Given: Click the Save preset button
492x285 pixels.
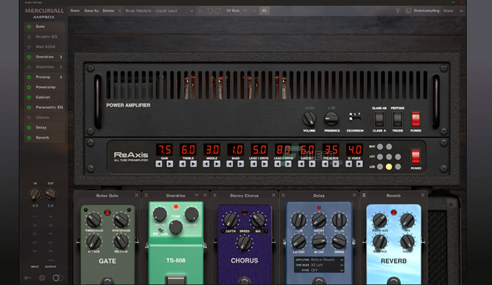Looking at the screenshot, I should point(75,11).
